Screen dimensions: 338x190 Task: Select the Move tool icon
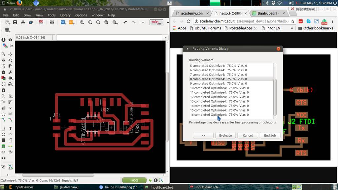pos(10,54)
